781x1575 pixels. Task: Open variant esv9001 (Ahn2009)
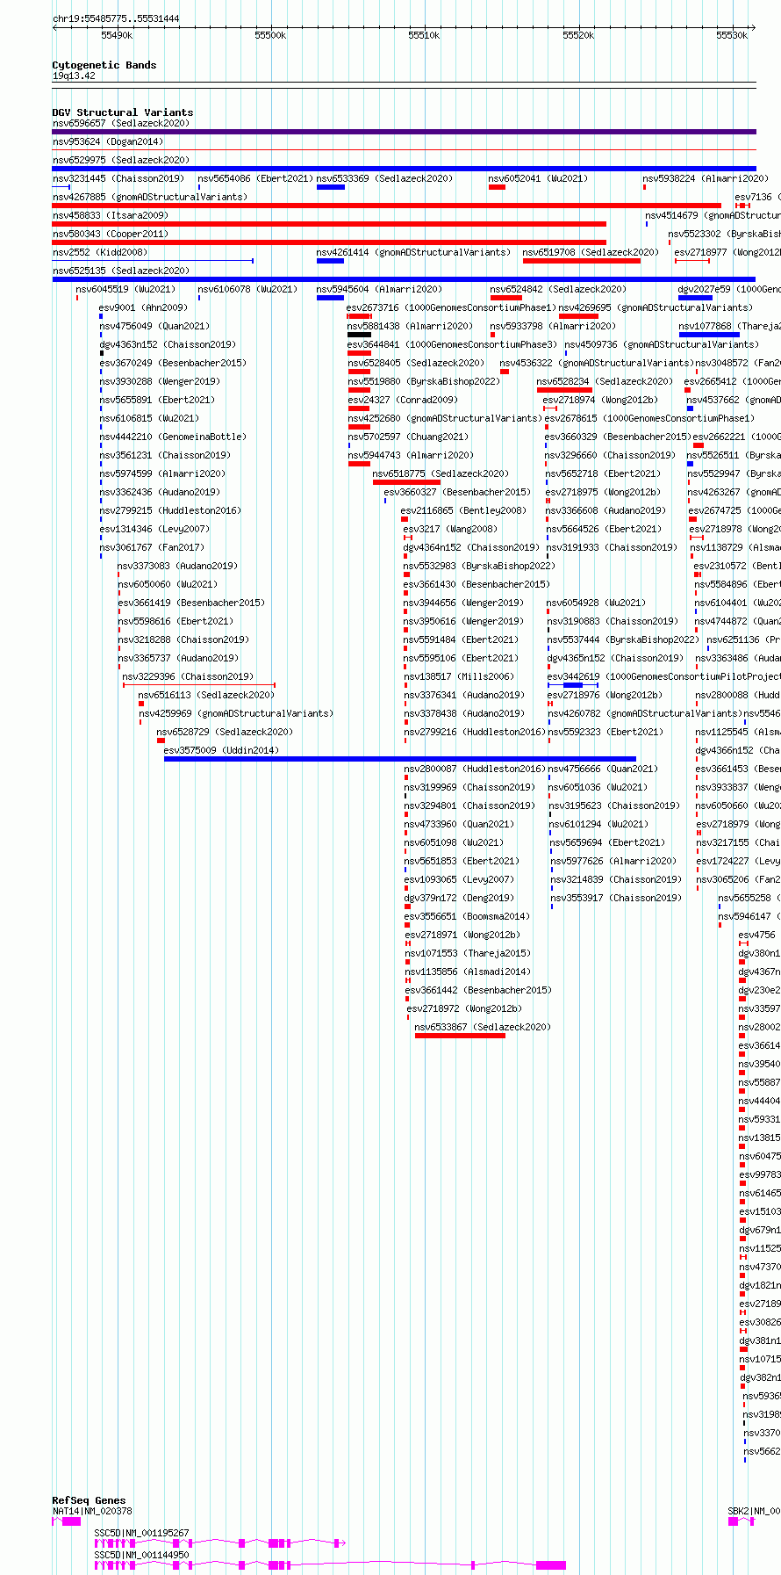143,307
